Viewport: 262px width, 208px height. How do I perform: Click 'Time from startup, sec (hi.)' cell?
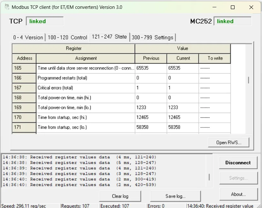(86, 117)
